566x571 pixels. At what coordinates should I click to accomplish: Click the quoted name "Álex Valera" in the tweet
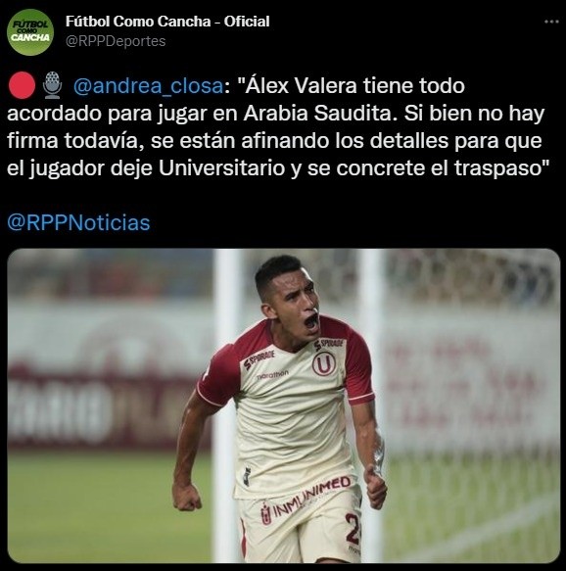pyautogui.click(x=301, y=86)
